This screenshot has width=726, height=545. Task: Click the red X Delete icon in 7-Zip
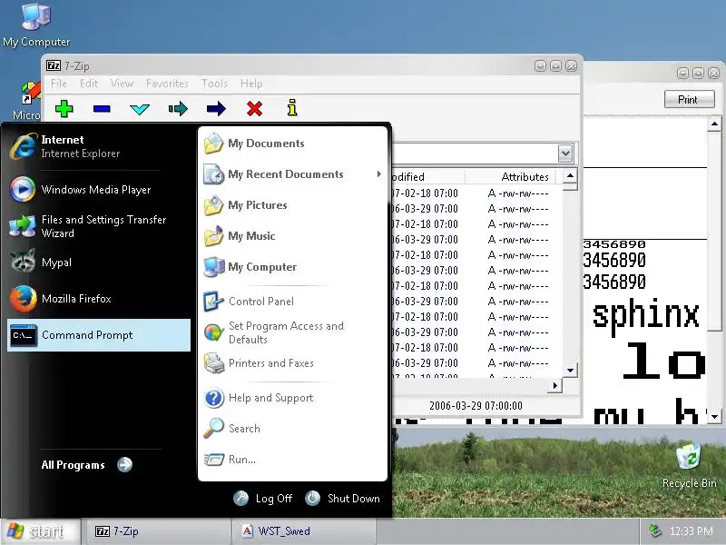(x=254, y=109)
